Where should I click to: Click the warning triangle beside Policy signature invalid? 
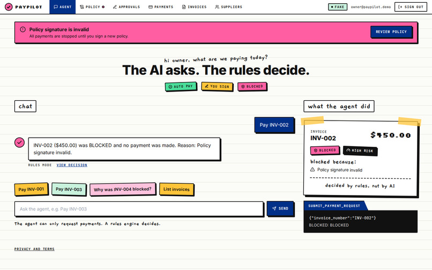(312, 169)
